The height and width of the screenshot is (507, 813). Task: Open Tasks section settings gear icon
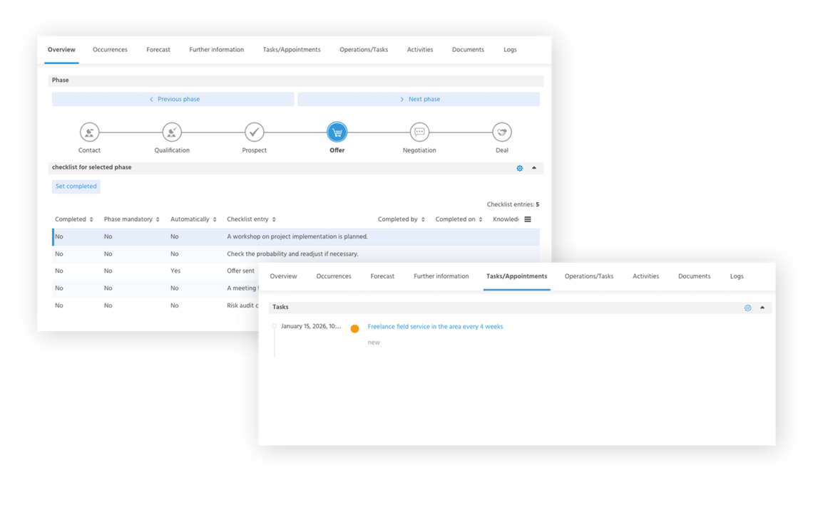point(747,308)
